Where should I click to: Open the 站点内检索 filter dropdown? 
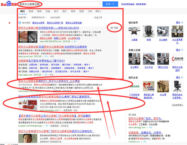pyautogui.click(x=56, y=17)
